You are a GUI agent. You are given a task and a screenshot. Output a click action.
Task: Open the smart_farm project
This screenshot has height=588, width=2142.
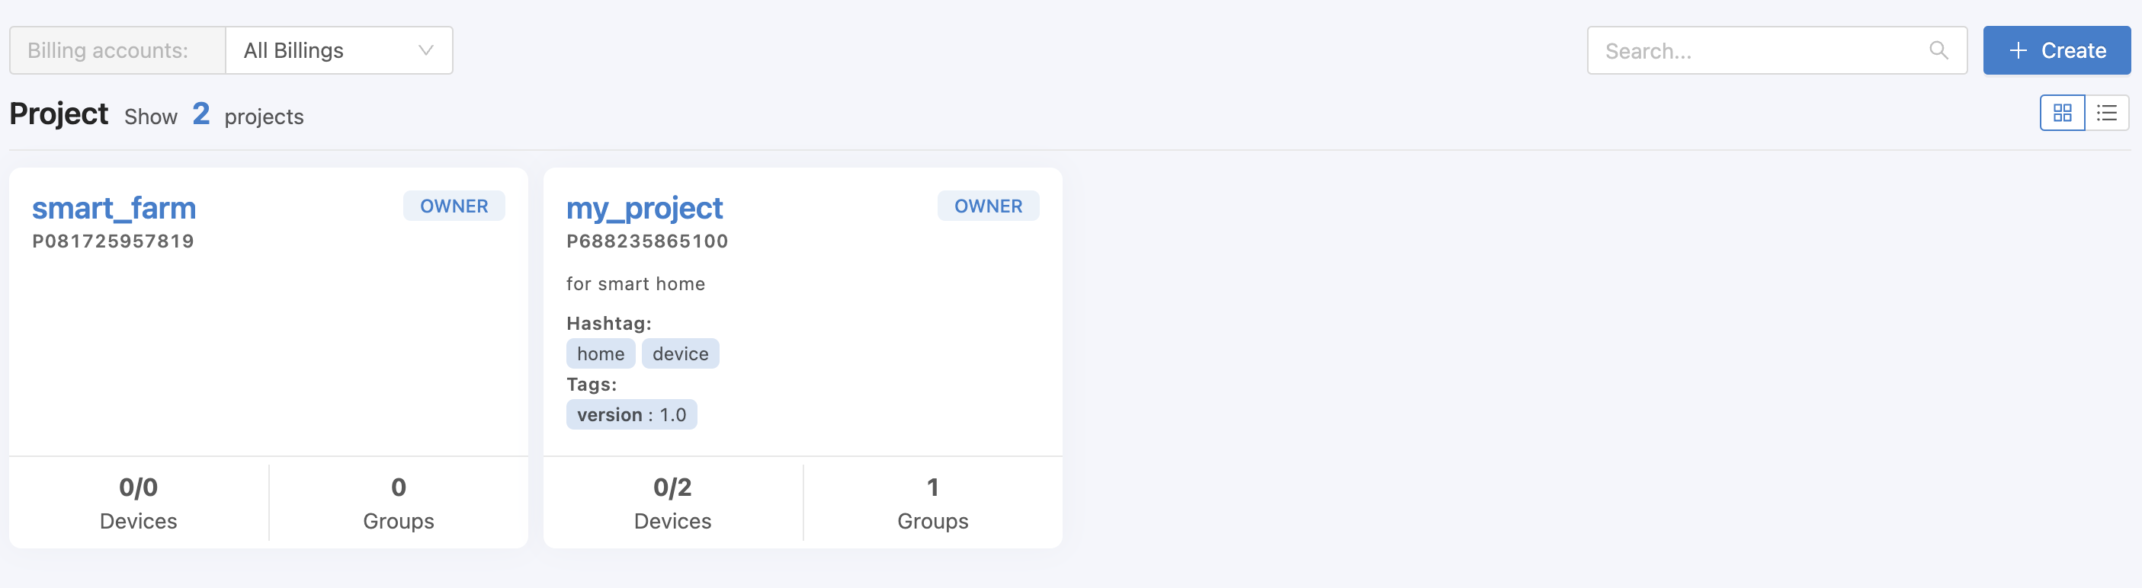point(114,208)
